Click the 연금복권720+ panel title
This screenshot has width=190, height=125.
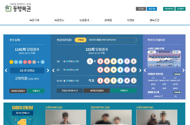tap(65, 40)
